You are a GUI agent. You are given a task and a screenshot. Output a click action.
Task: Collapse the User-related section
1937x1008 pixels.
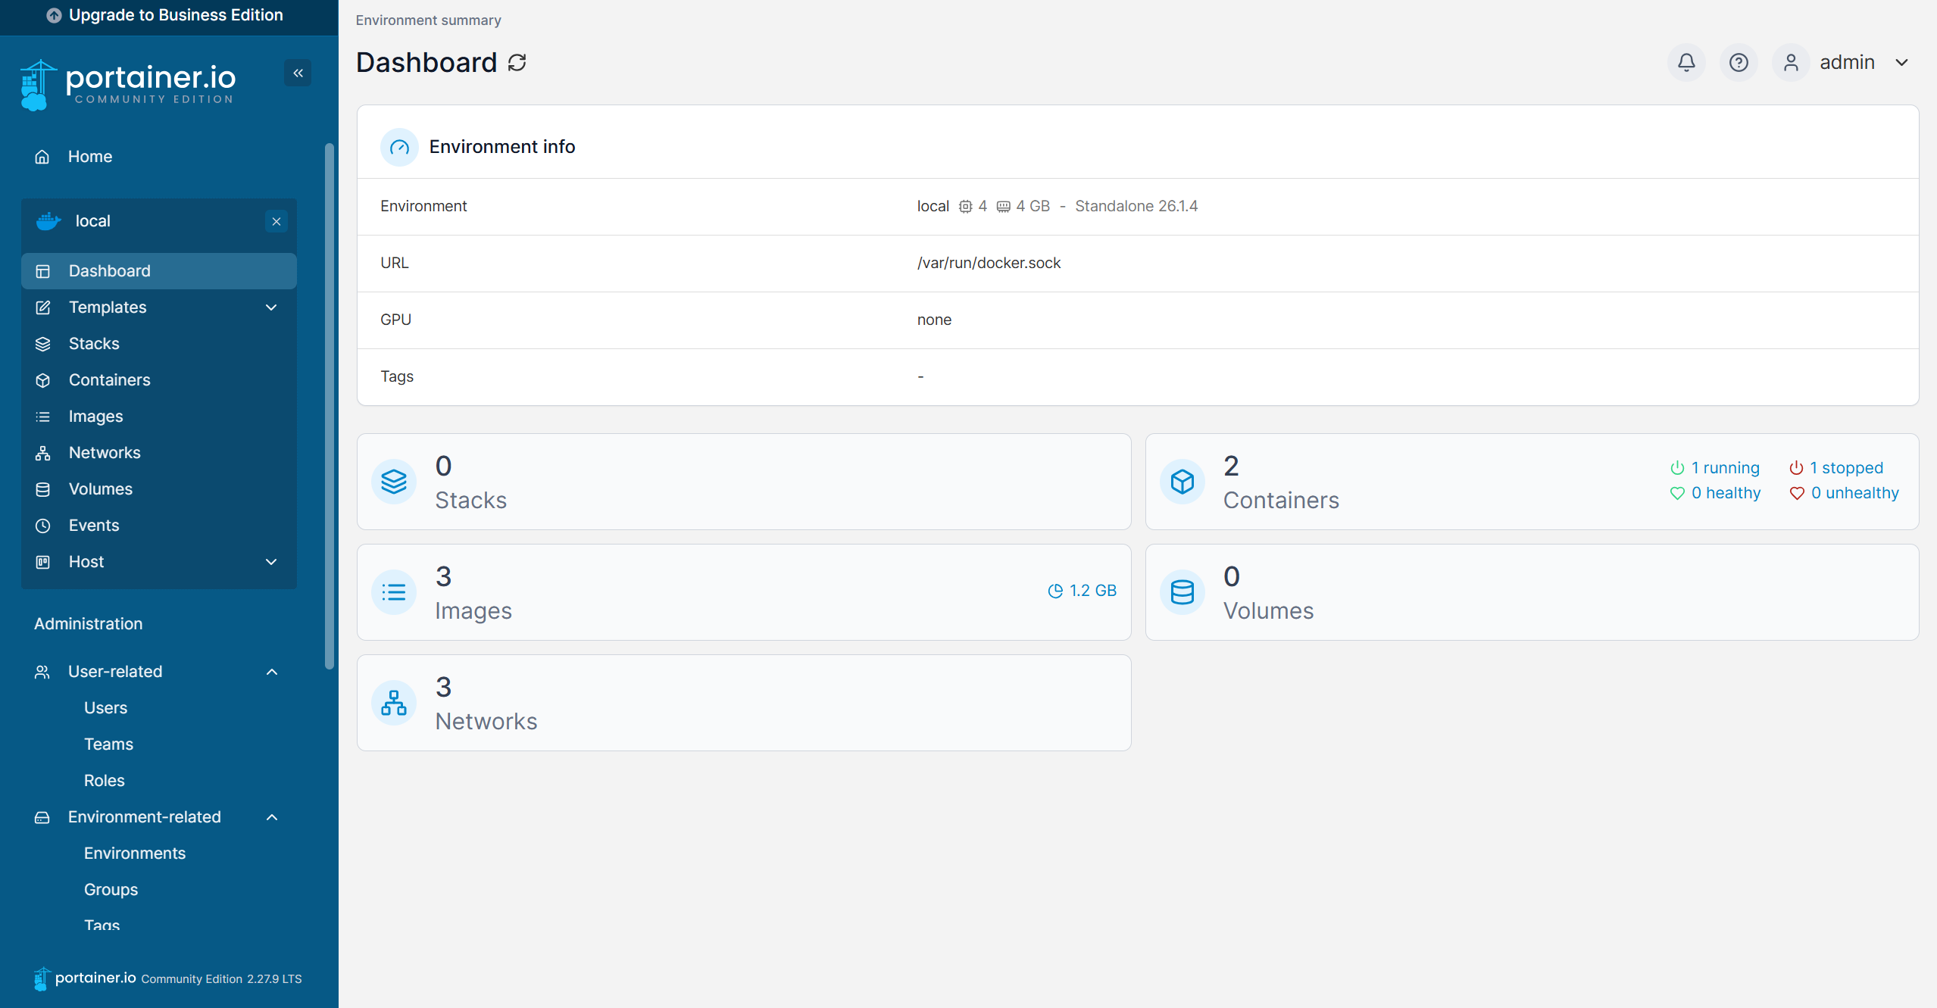271,672
